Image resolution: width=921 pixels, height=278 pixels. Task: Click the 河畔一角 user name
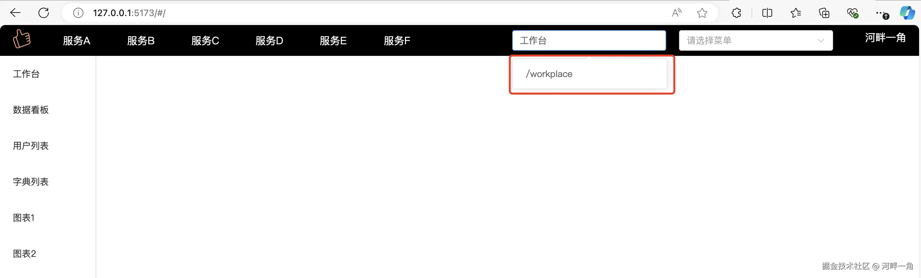pyautogui.click(x=885, y=38)
